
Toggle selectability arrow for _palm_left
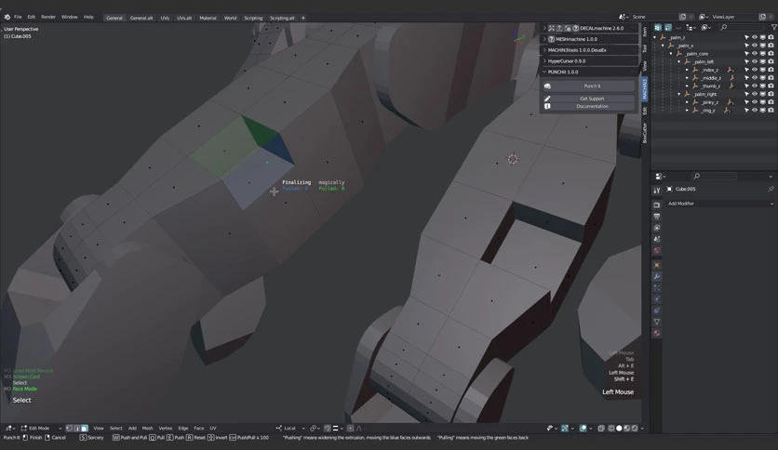click(746, 62)
